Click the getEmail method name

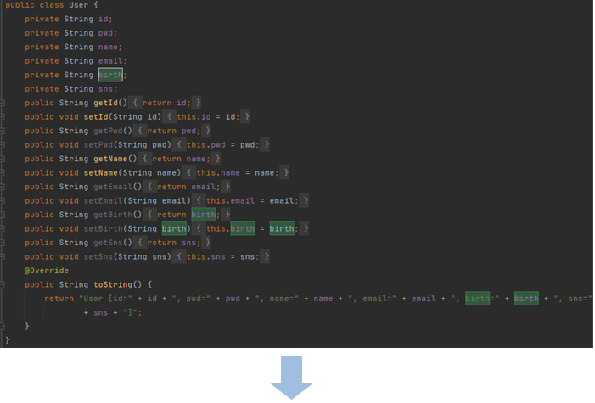coord(113,188)
